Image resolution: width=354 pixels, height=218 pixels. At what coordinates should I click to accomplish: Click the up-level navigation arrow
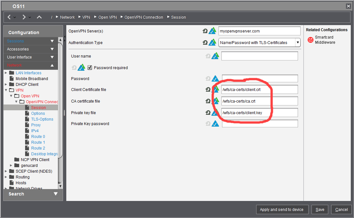39,17
